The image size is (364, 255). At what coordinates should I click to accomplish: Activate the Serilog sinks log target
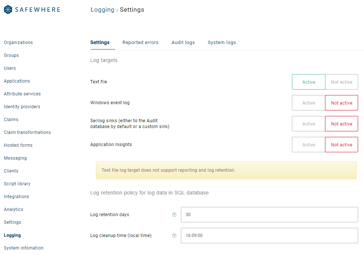tap(308, 124)
